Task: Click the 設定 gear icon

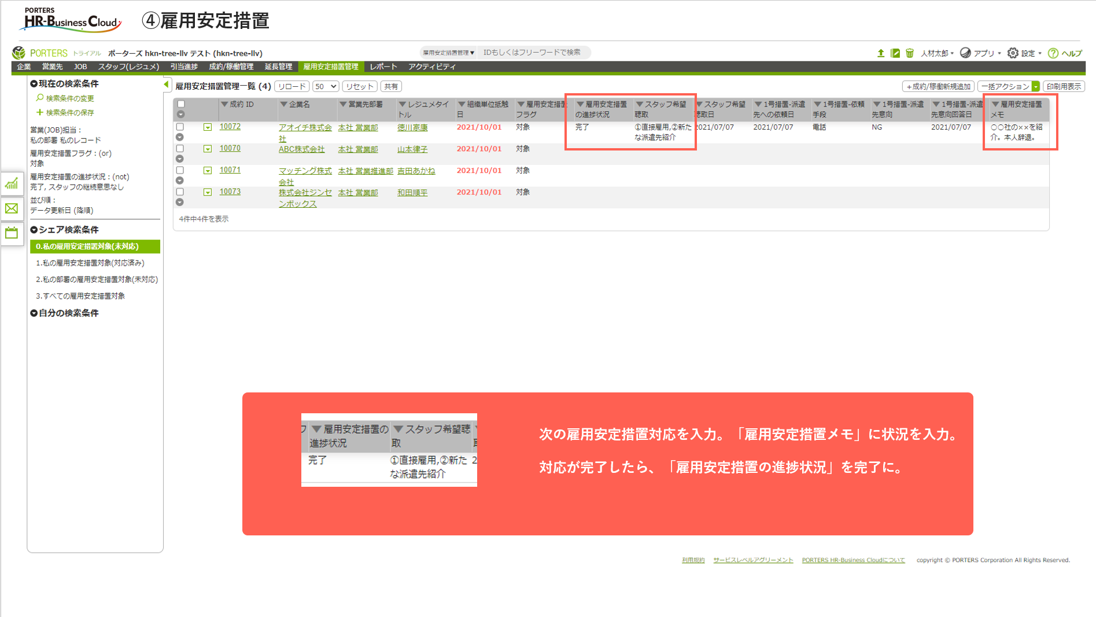Action: 1013,53
